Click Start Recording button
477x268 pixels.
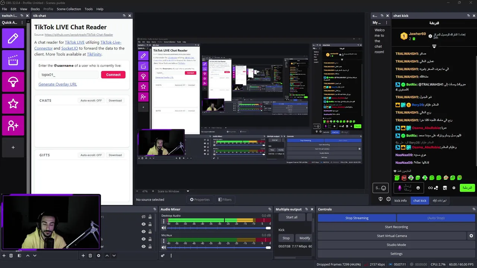(397, 227)
